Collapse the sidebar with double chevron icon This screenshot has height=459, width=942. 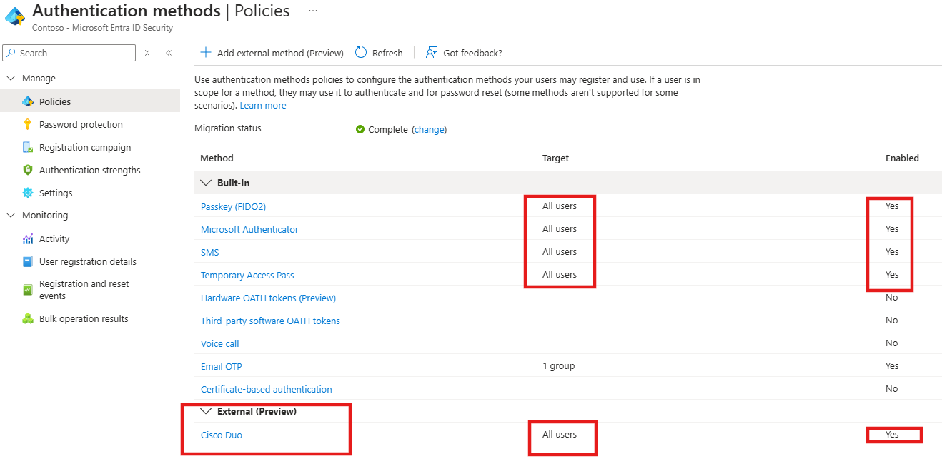(x=169, y=53)
